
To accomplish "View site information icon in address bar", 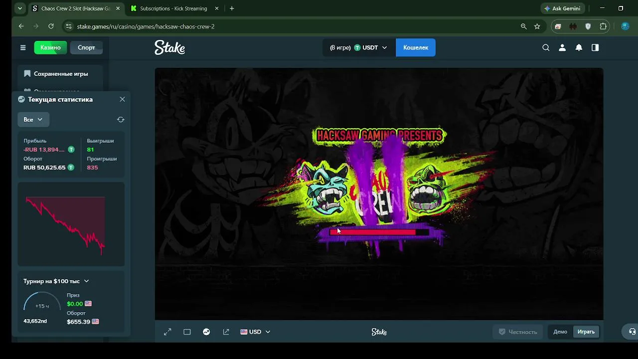I will click(68, 26).
